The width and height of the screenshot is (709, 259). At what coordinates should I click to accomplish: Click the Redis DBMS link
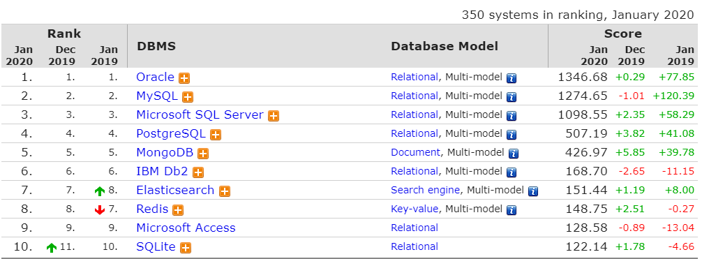coord(152,209)
